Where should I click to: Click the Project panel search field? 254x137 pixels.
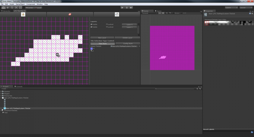[x=175, y=89]
